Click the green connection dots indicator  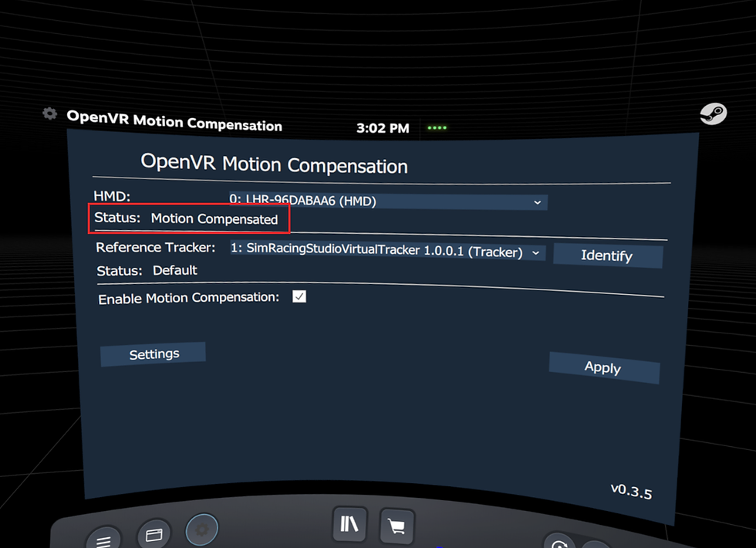tap(437, 128)
